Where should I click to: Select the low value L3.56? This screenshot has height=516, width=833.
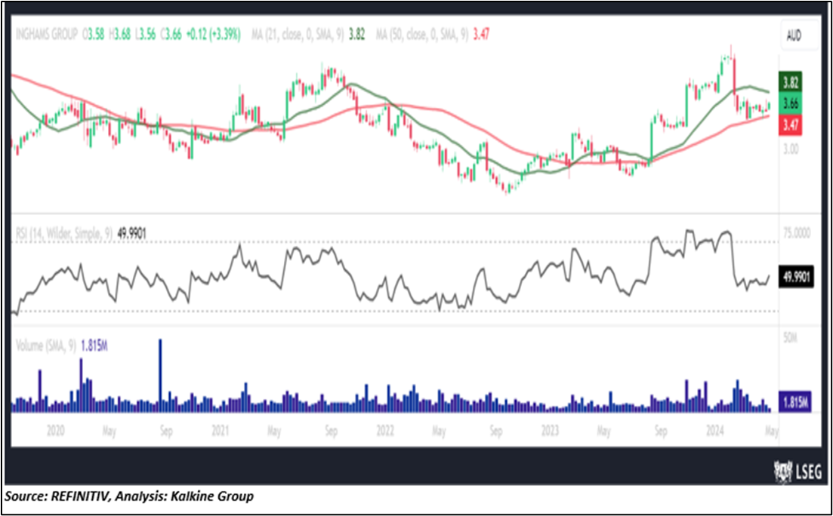pos(144,35)
